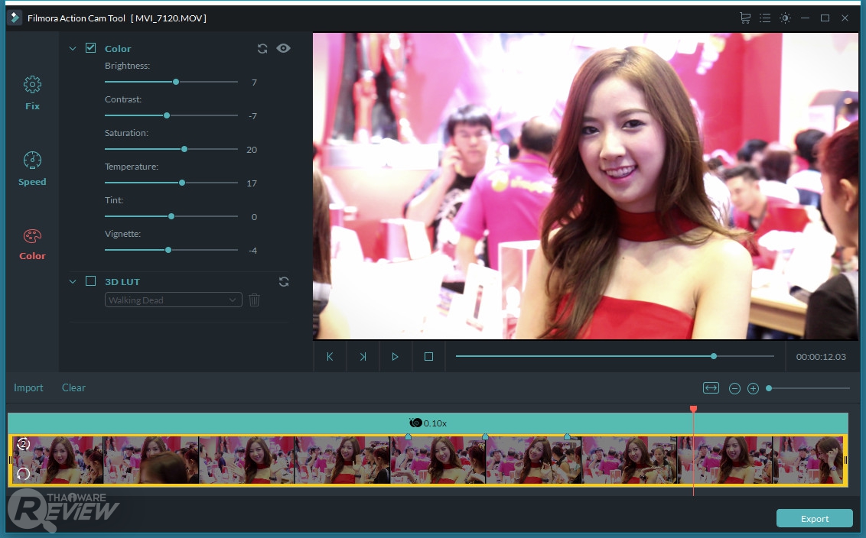Click the teal speed bar on timeline
This screenshot has width=866, height=538.
428,423
